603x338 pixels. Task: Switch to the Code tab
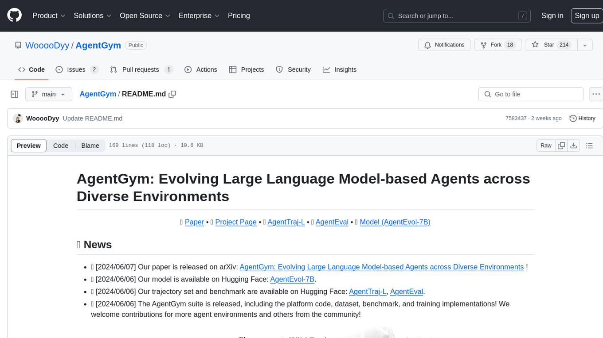pos(31,69)
